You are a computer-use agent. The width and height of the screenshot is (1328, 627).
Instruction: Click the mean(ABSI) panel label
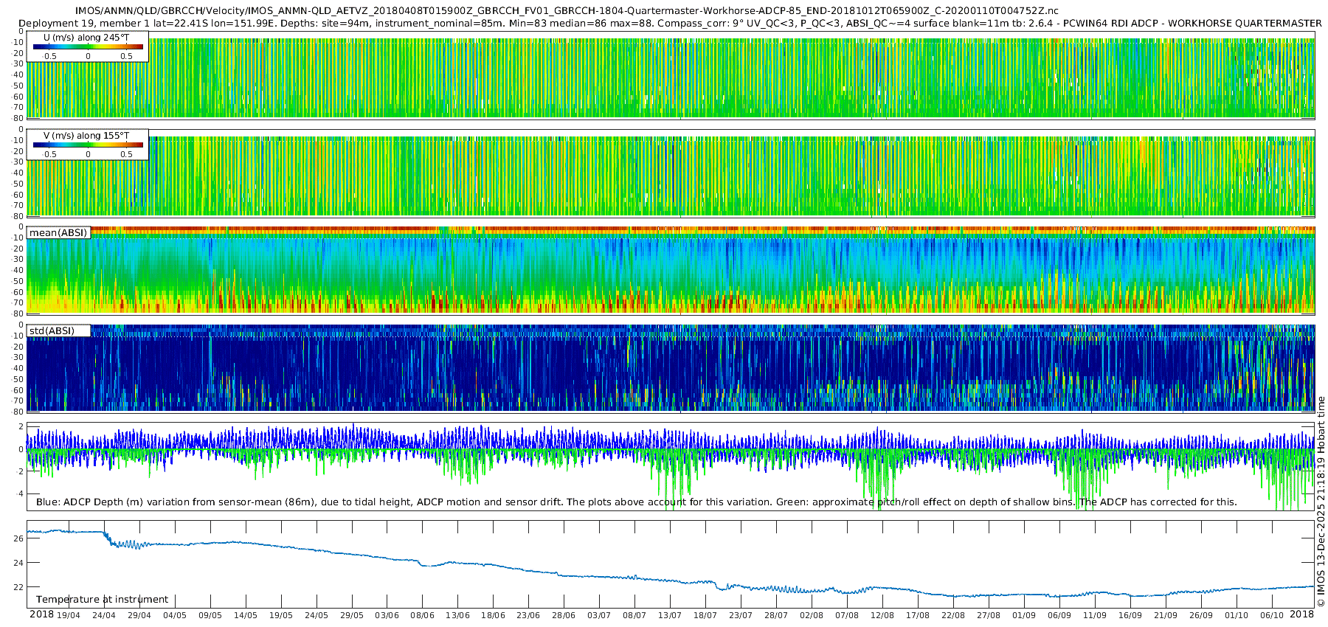click(x=58, y=233)
